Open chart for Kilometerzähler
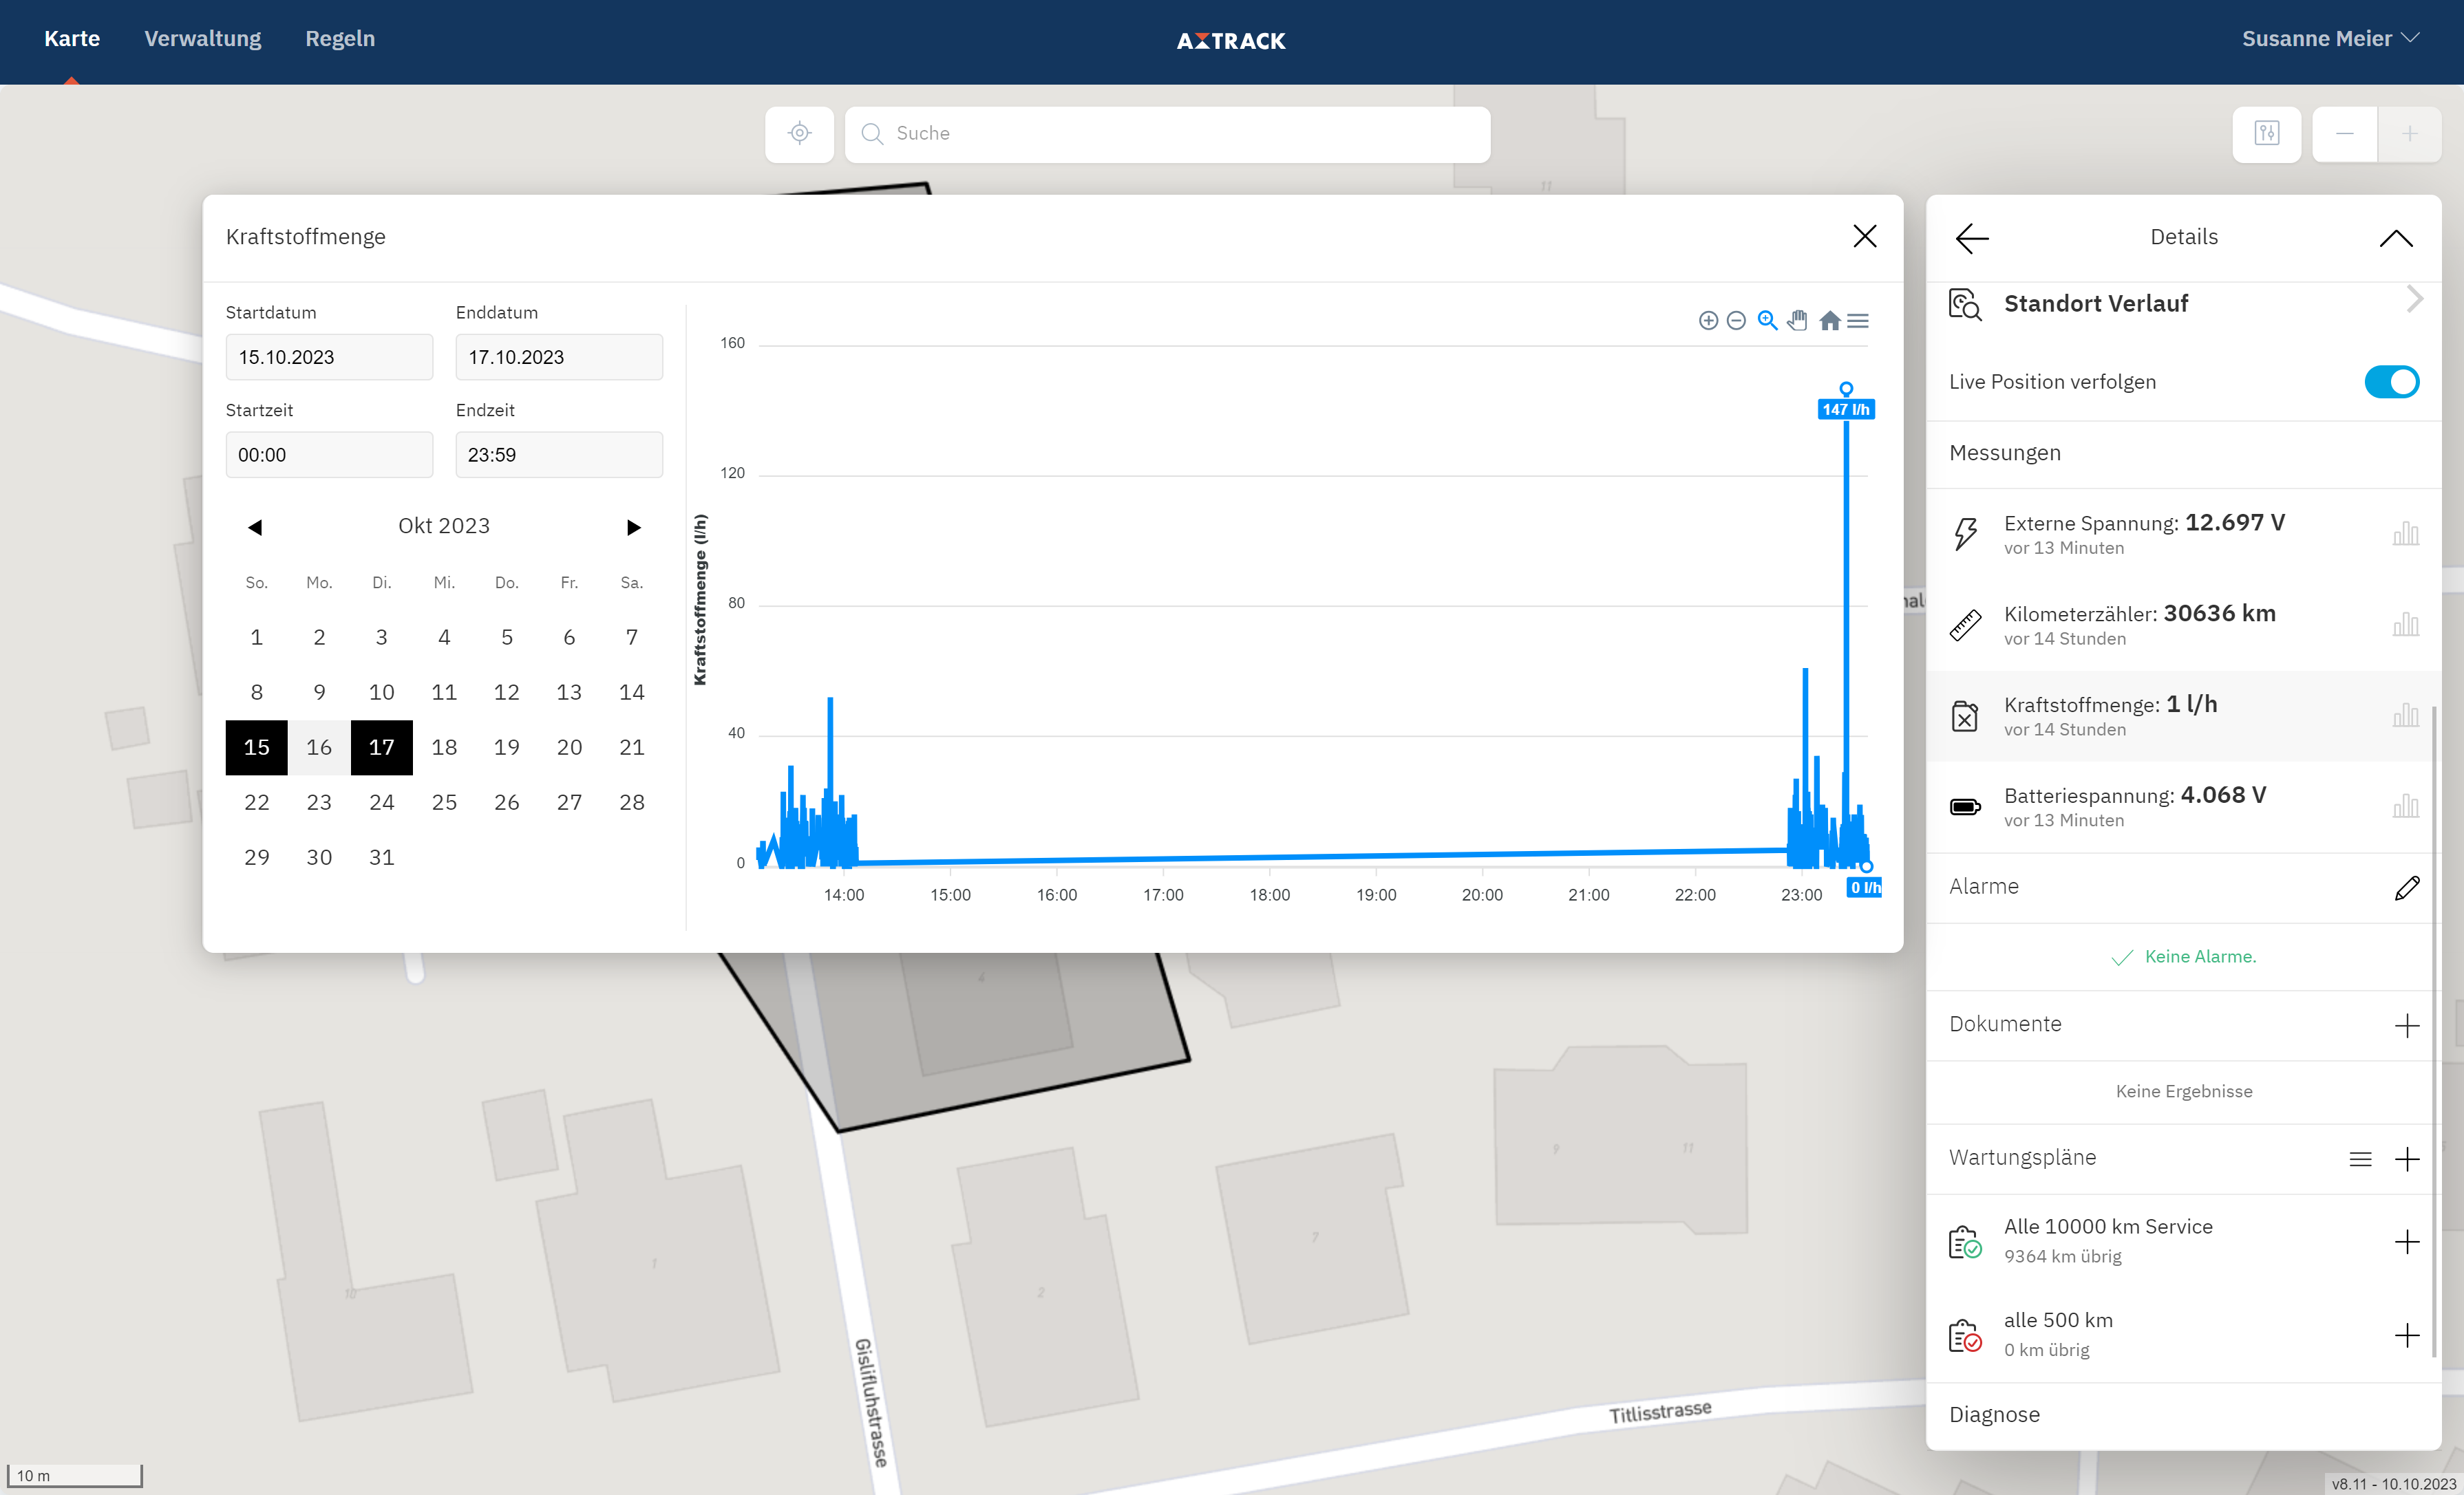The image size is (2464, 1495). [2405, 625]
